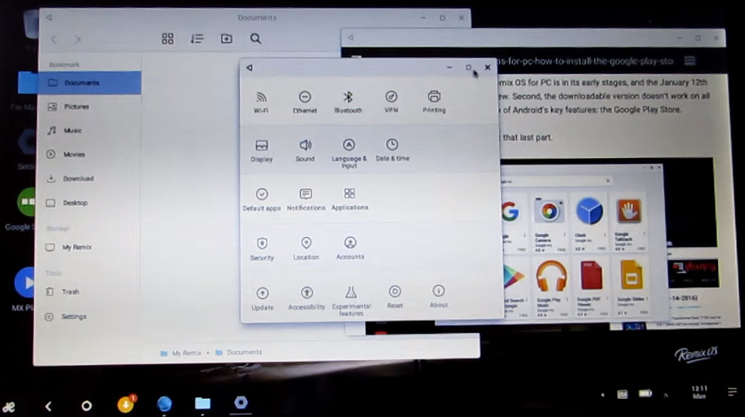The width and height of the screenshot is (745, 417).
Task: Open VPN settings
Action: [391, 102]
